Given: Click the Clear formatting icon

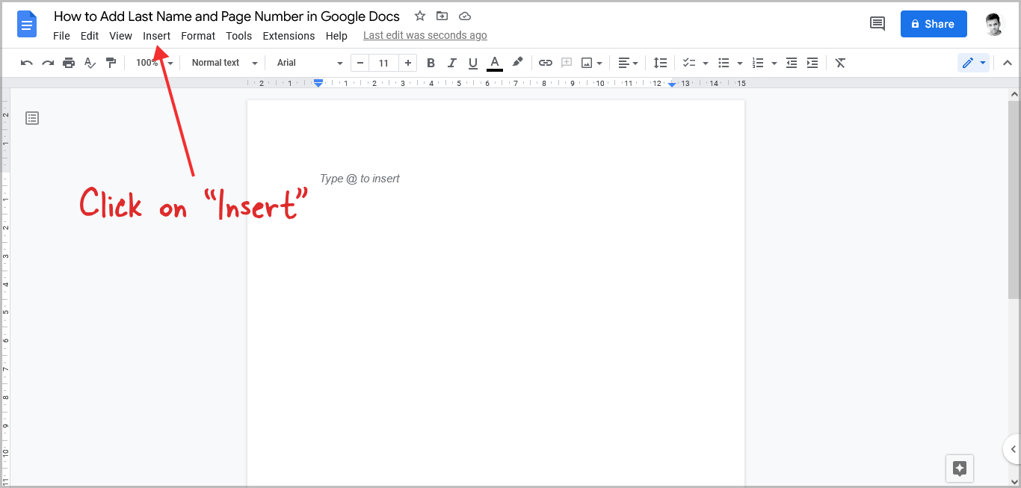Looking at the screenshot, I should pyautogui.click(x=839, y=63).
